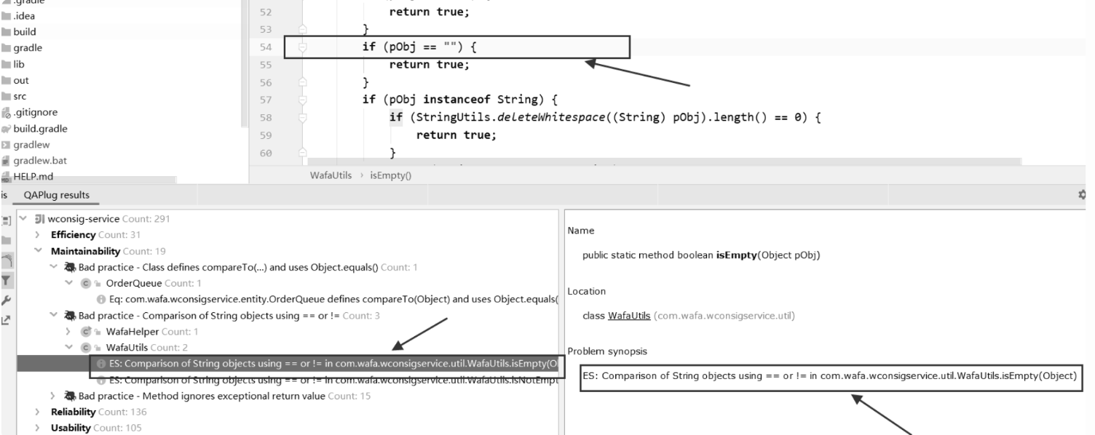1095x435 pixels.
Task: Click the bug icon beside 'Class defines compareTo(...)'
Action: point(71,267)
